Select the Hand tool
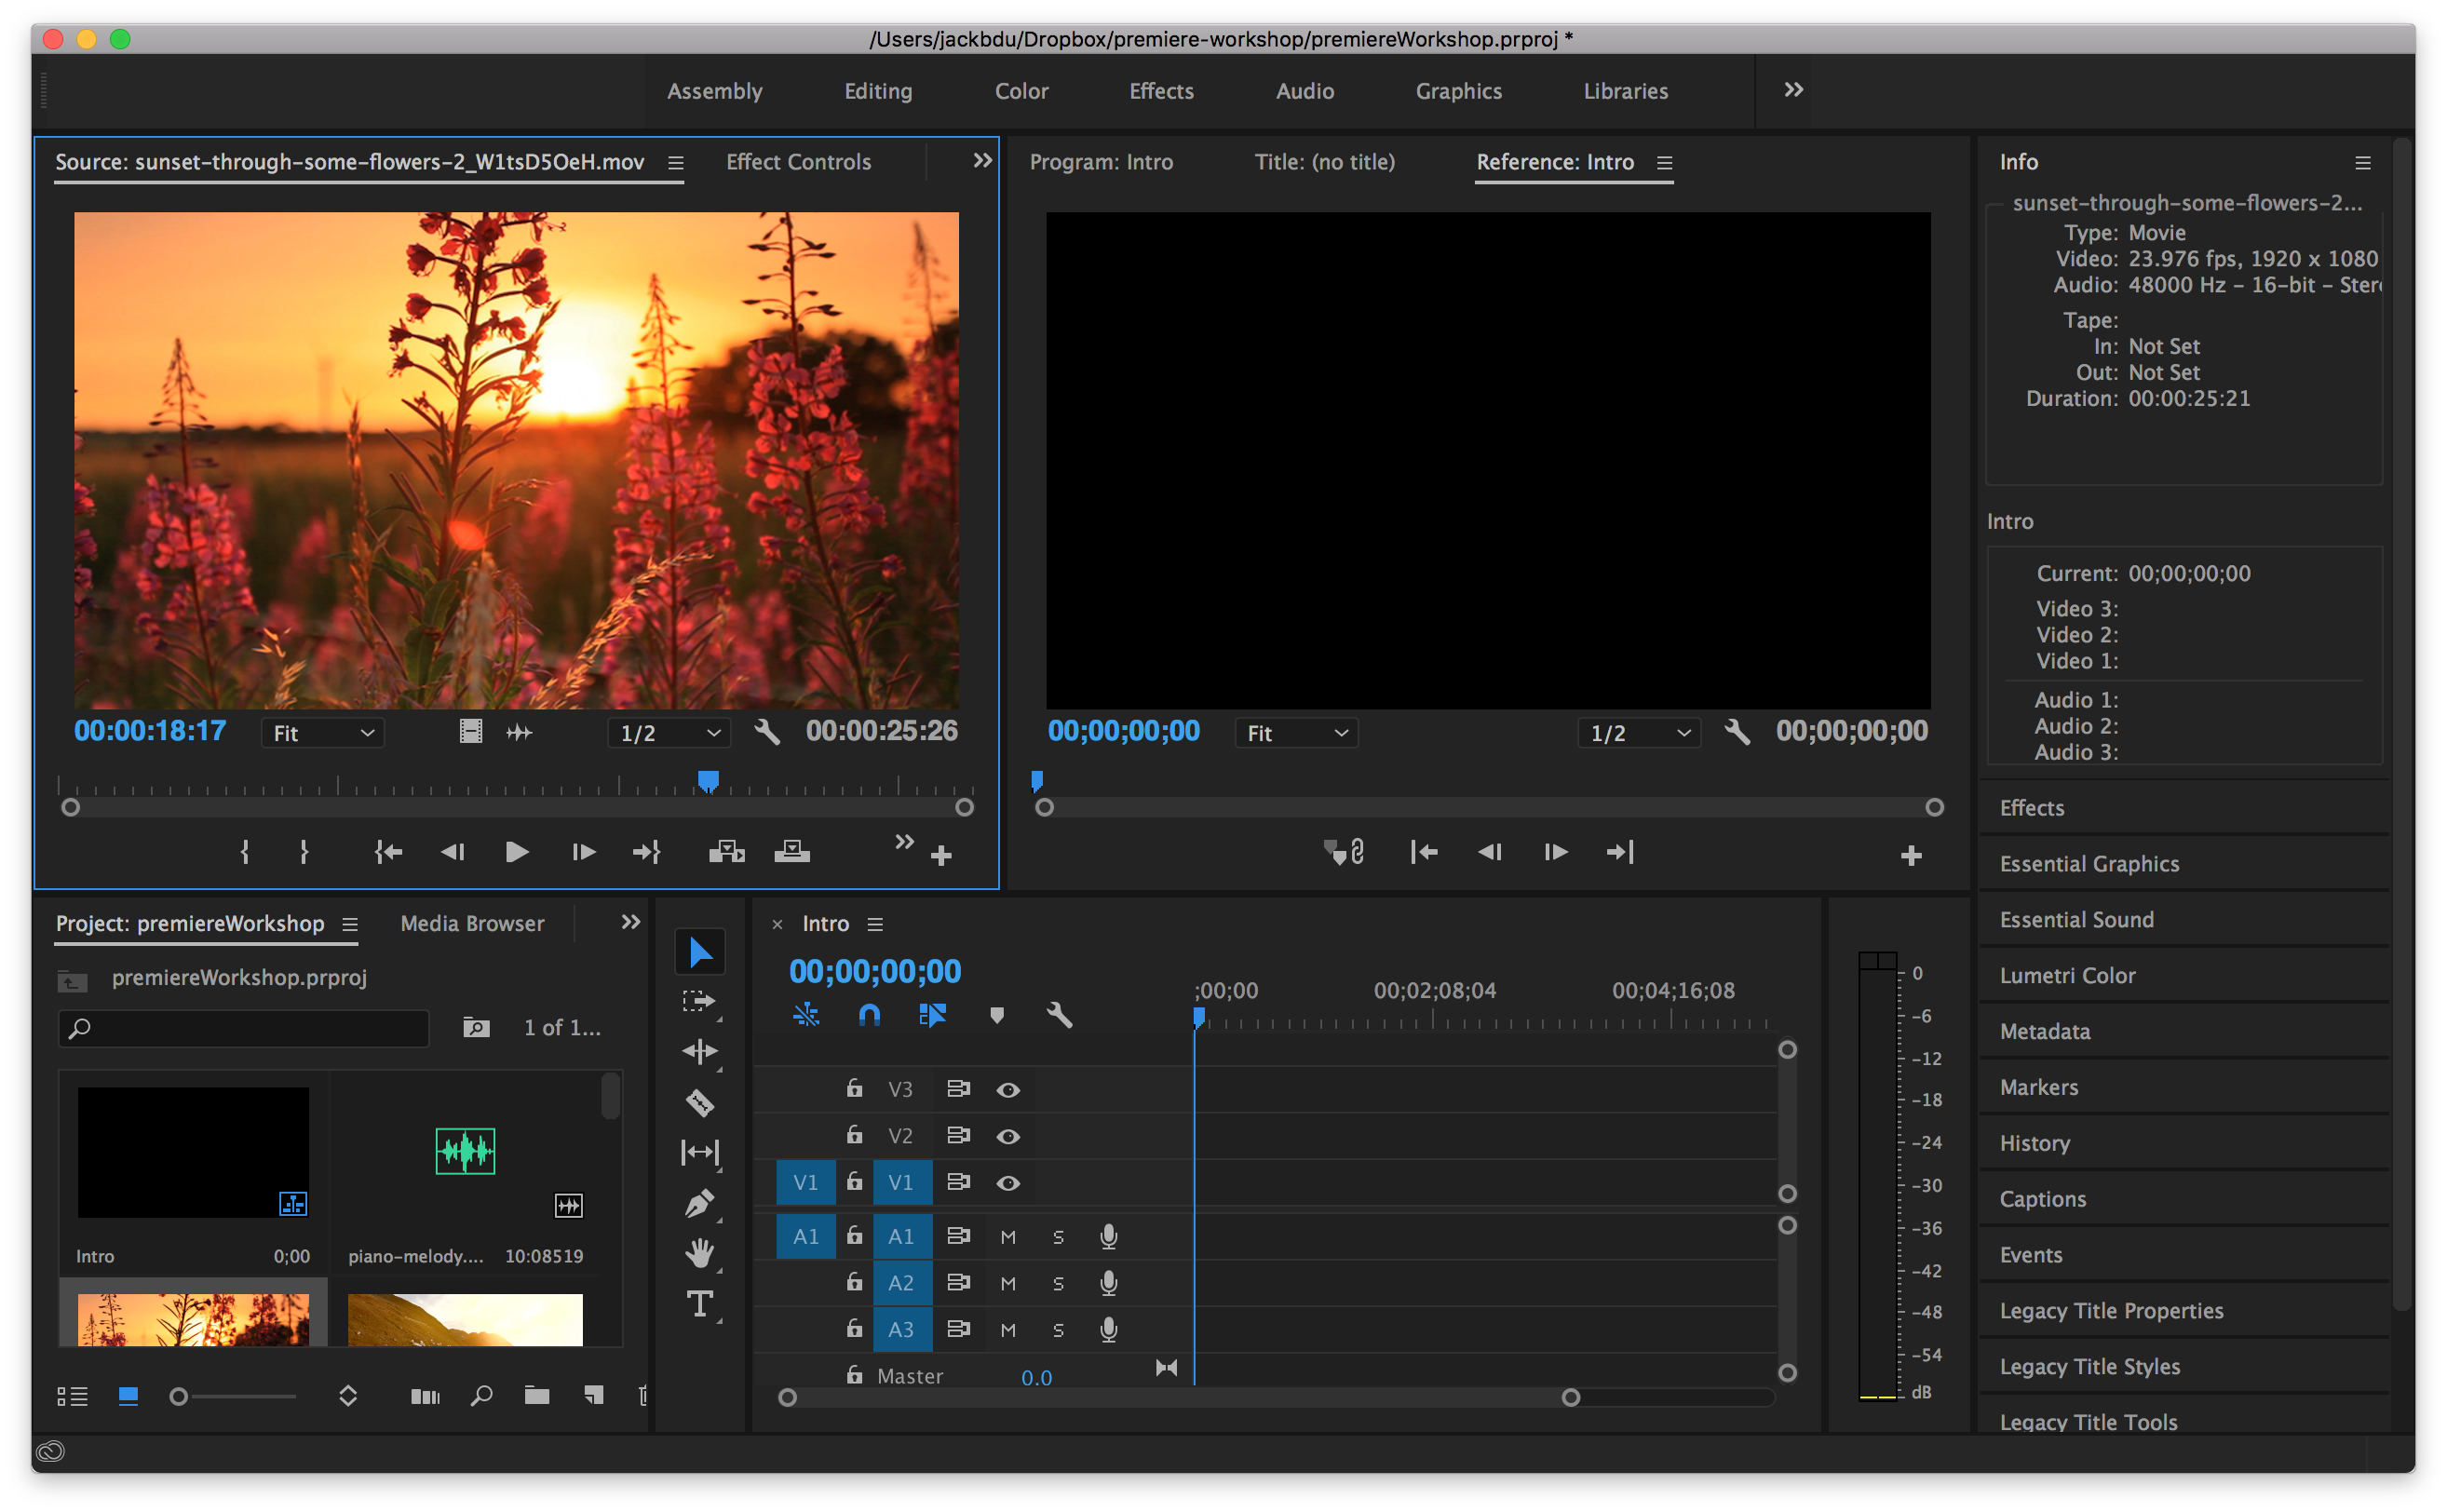 [x=699, y=1253]
